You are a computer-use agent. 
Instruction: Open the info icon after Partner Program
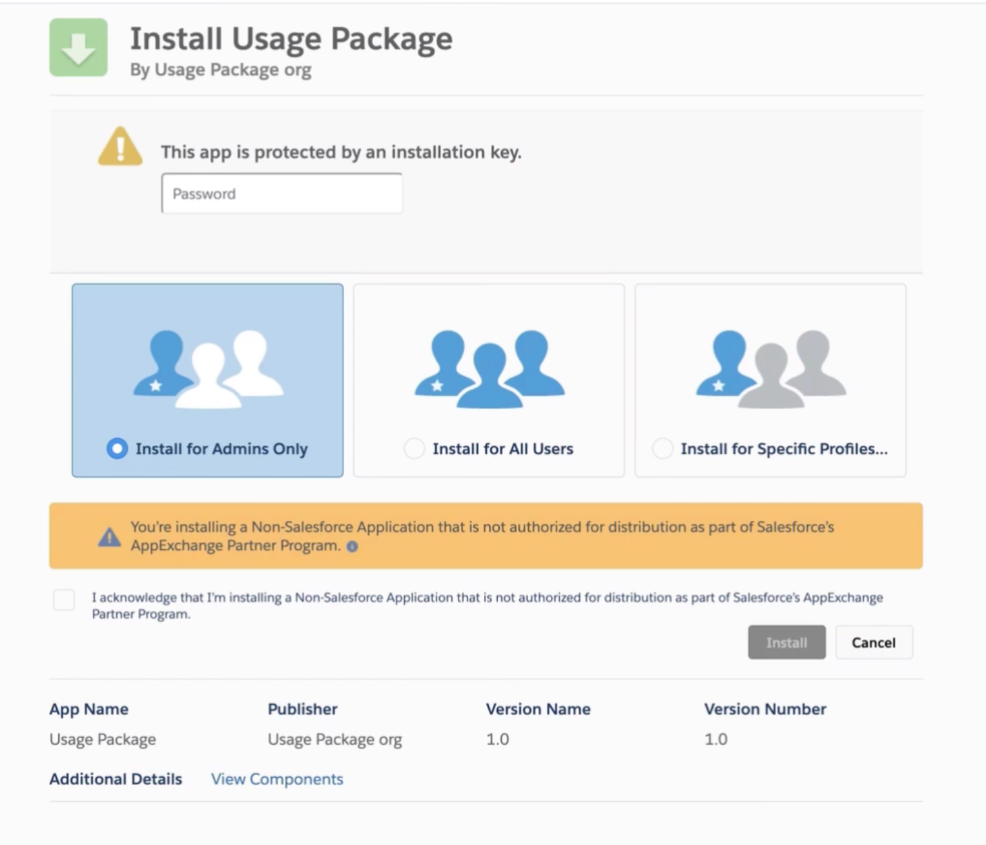click(x=352, y=547)
